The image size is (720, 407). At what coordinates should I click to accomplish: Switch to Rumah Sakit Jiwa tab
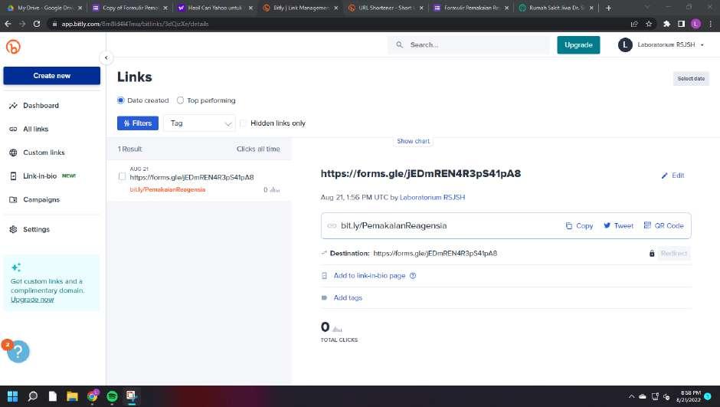556,8
